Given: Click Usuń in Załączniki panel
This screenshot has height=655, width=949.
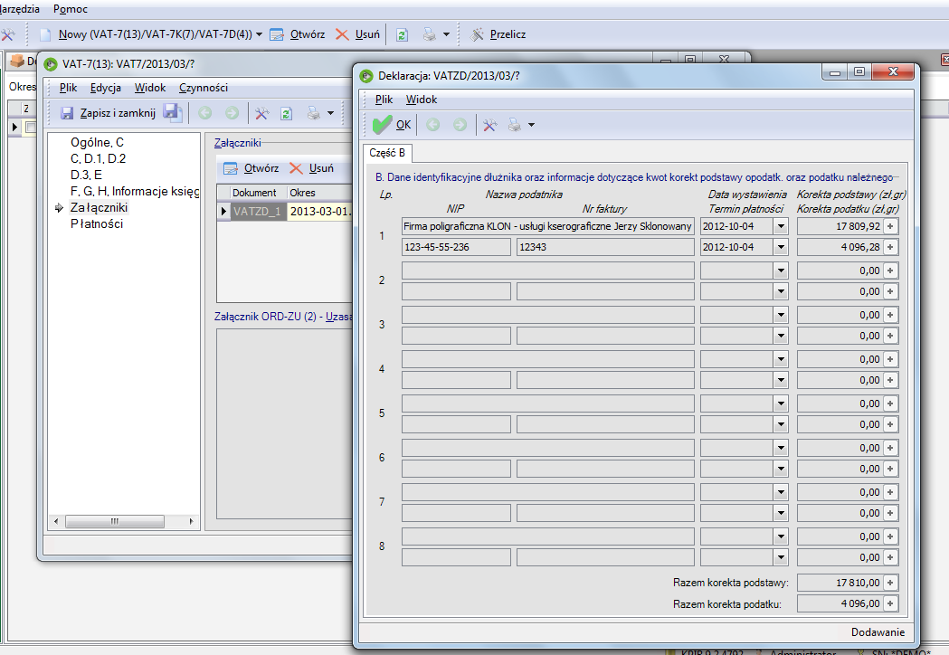Looking at the screenshot, I should click(312, 168).
